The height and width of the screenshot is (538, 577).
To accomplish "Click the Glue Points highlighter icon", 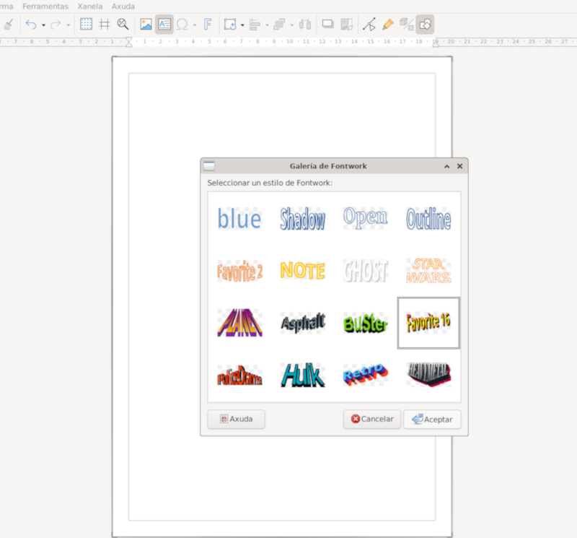I will (388, 25).
